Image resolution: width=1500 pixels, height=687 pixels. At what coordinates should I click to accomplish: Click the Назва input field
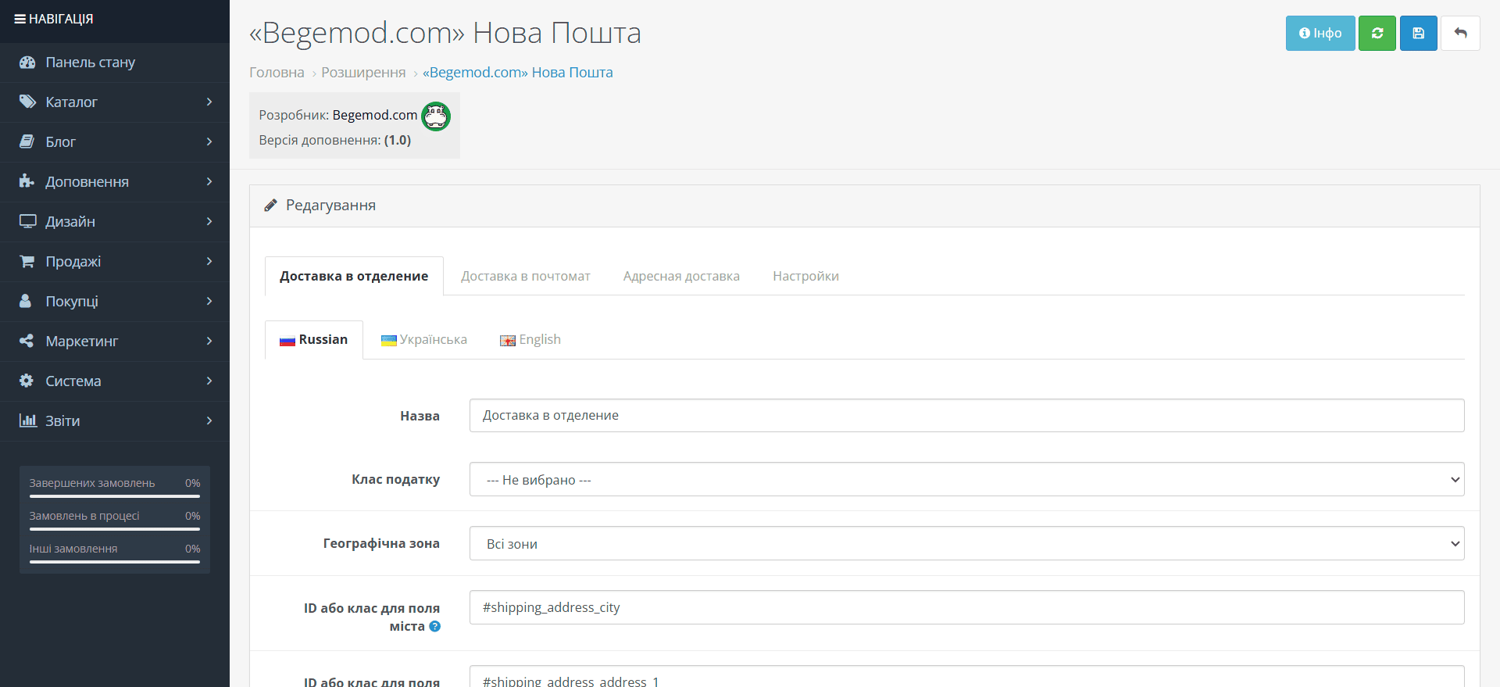coord(966,415)
